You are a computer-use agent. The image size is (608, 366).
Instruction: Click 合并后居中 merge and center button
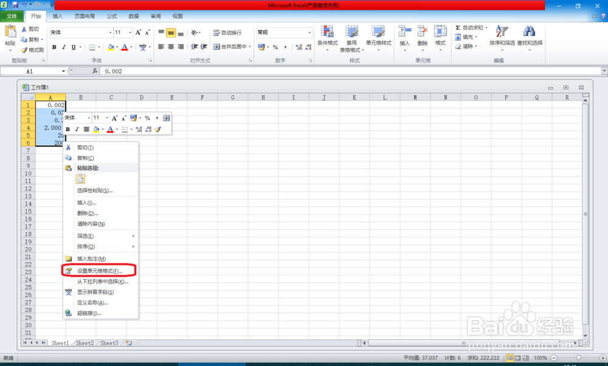230,47
